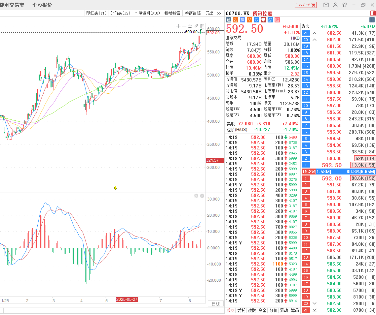Click the orange 1100 volume trade row

[x=263, y=264]
